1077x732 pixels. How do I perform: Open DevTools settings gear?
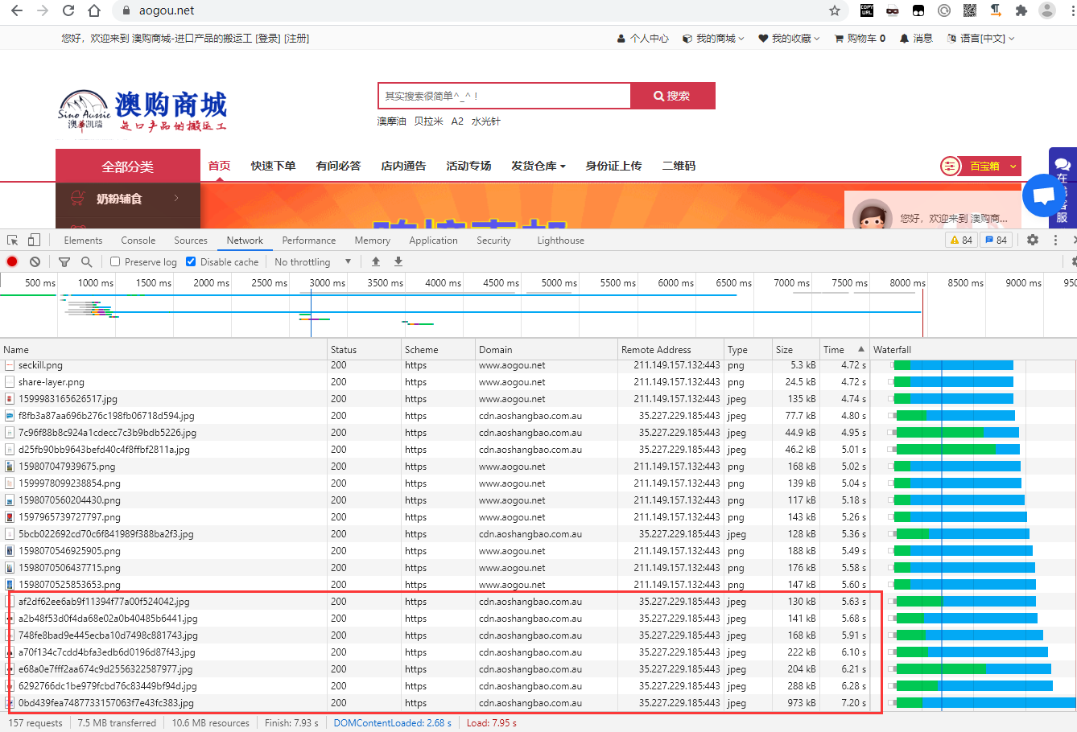click(1033, 240)
